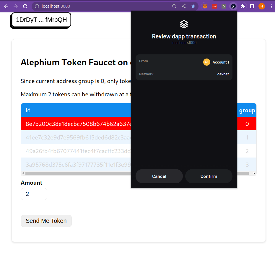Confirm the dapp transaction
The height and width of the screenshot is (258, 275).
click(209, 176)
